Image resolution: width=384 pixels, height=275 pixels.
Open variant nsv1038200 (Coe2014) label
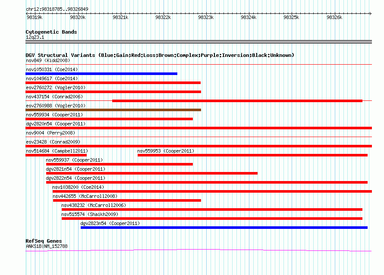click(x=78, y=187)
